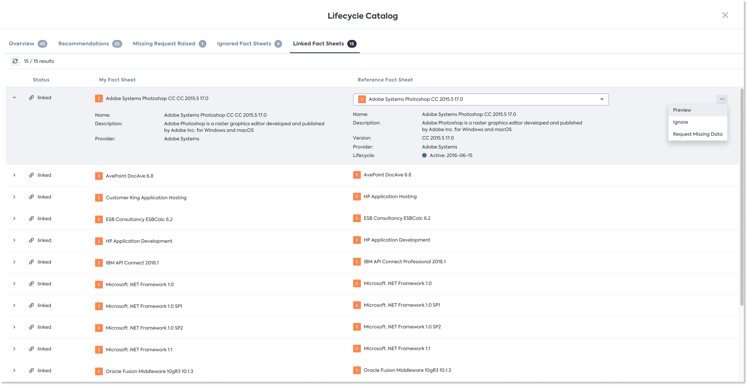Open reference HP Application Hosting fact sheet
Screen dimensions: 747x385
tap(390, 197)
